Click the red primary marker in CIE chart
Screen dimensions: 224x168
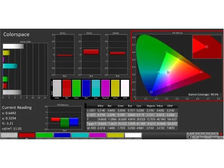[202, 72]
